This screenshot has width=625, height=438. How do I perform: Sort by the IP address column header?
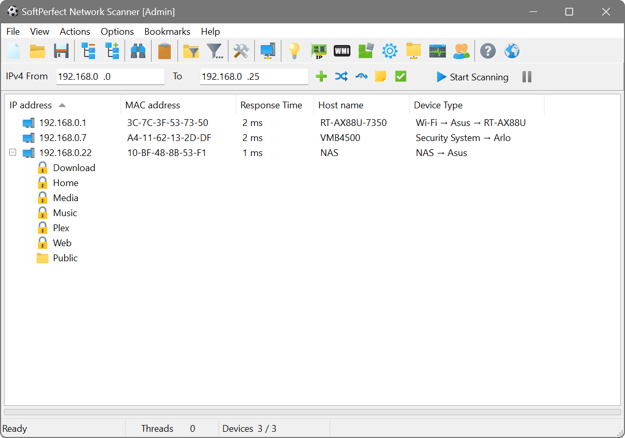point(31,105)
